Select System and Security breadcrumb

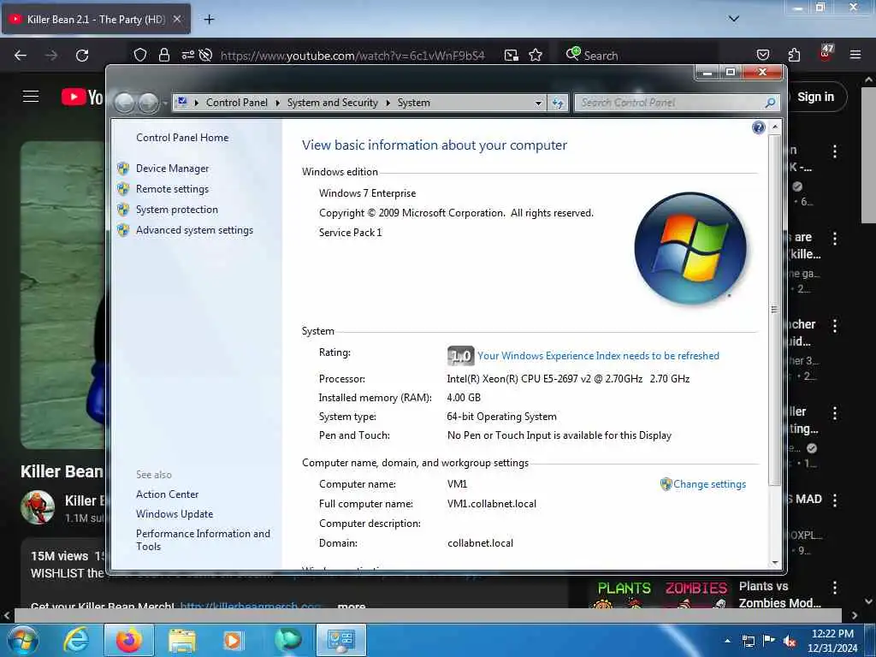coord(333,103)
